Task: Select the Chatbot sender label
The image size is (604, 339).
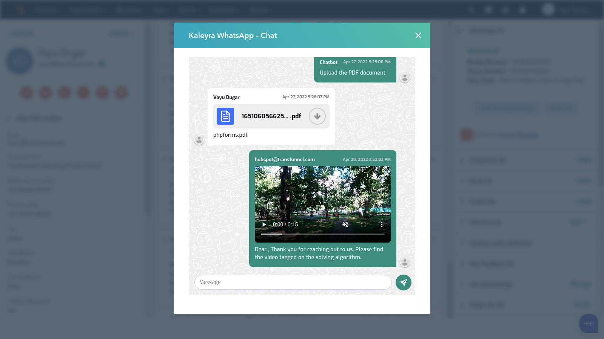Action: pos(328,63)
